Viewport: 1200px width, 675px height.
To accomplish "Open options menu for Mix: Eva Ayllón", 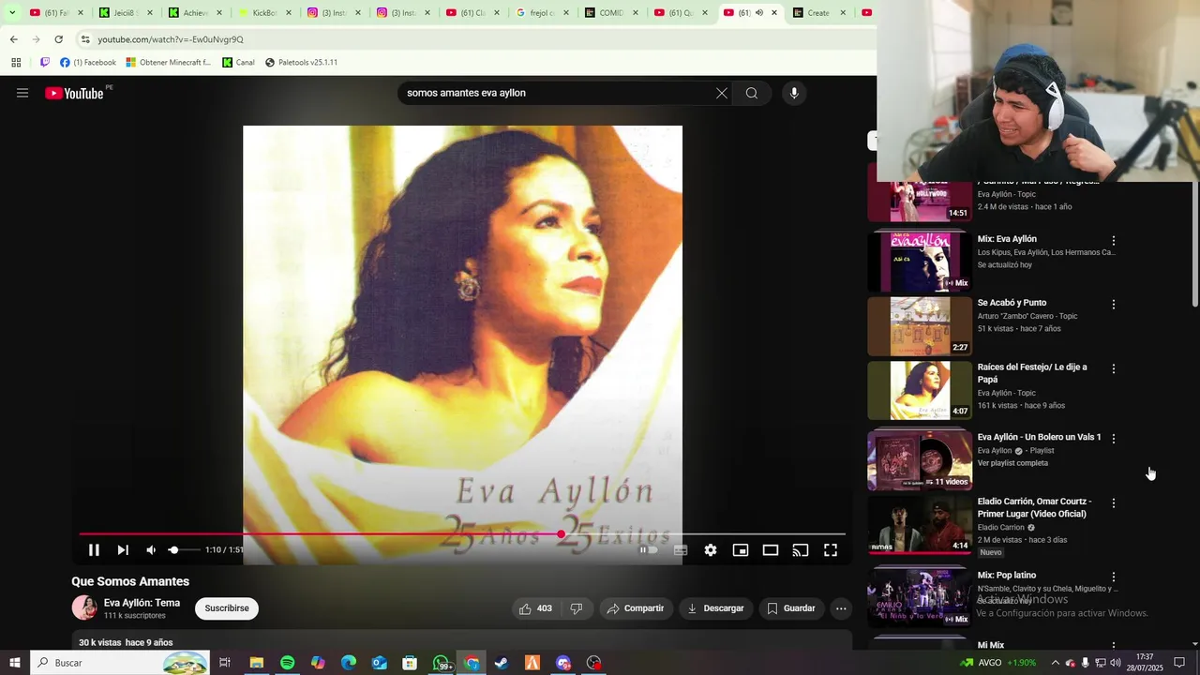I will pyautogui.click(x=1114, y=241).
